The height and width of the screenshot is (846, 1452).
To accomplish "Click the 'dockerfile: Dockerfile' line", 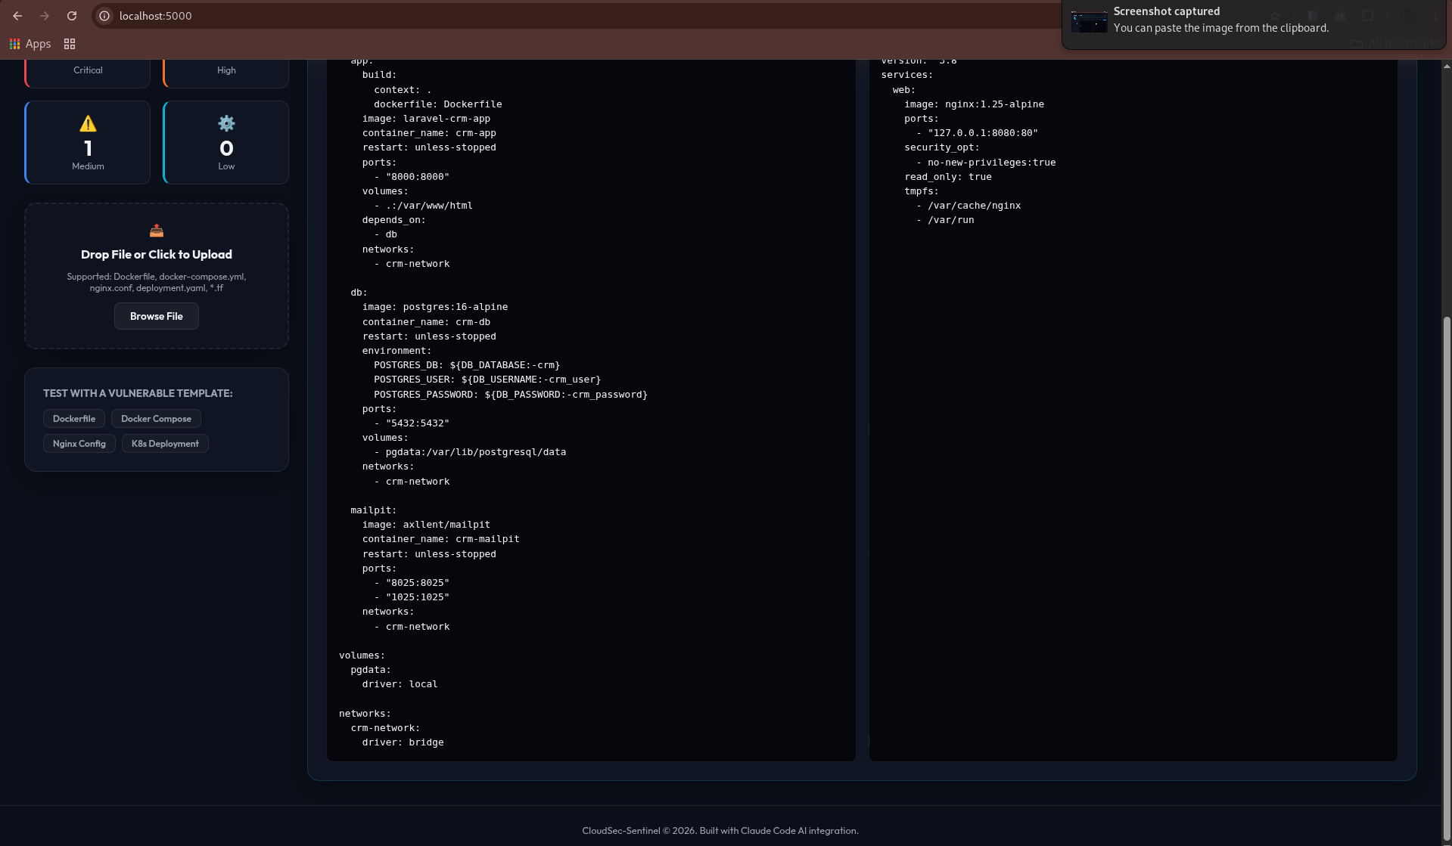I will click(437, 104).
